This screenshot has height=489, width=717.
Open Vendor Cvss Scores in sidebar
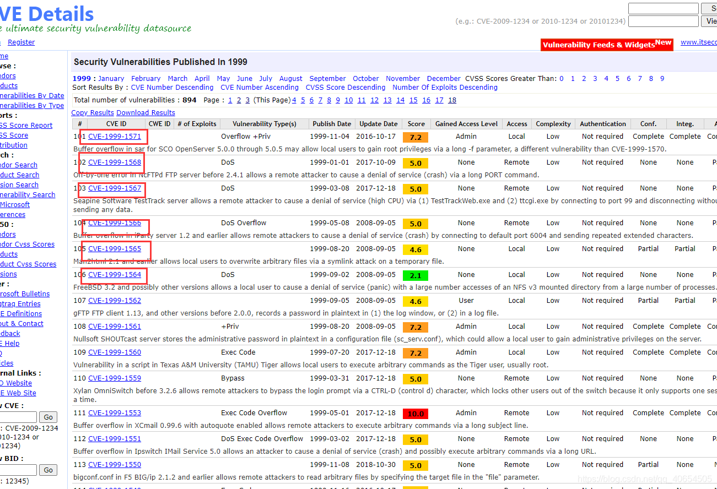27,244
